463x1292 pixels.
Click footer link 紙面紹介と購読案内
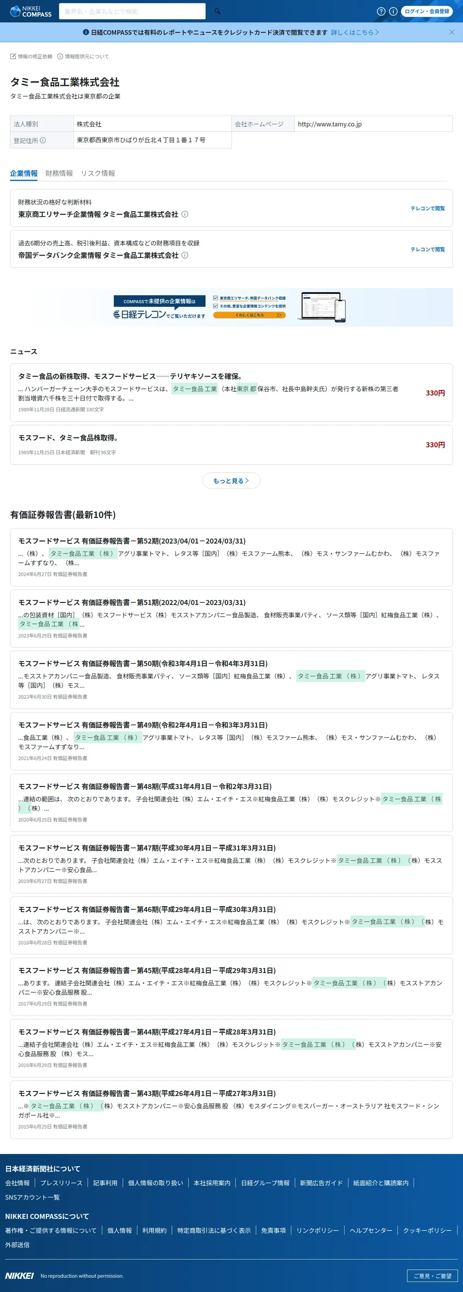point(381,1183)
